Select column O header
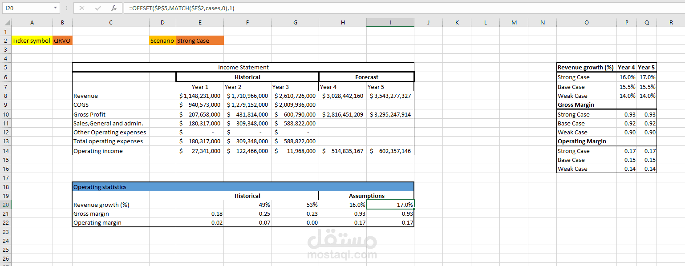685x266 pixels. [x=586, y=23]
